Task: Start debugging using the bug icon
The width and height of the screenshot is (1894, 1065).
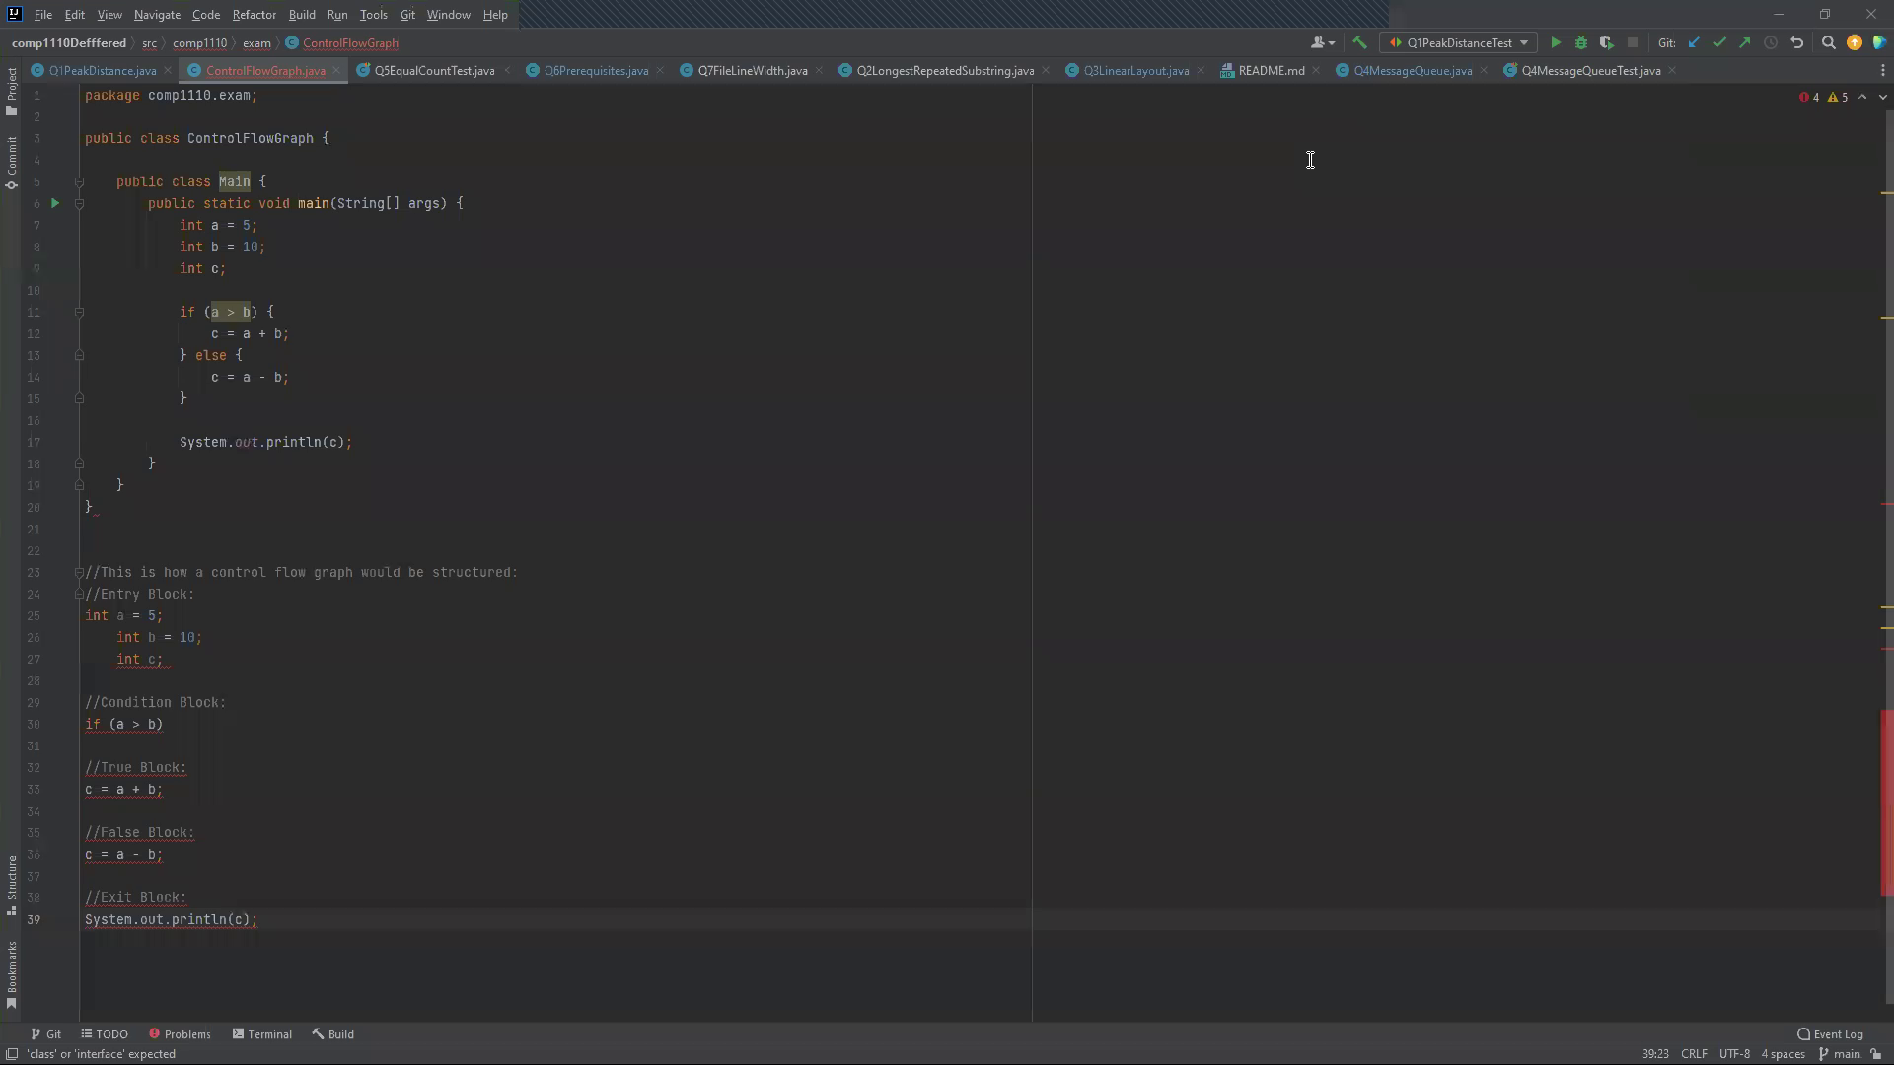Action: tap(1581, 42)
